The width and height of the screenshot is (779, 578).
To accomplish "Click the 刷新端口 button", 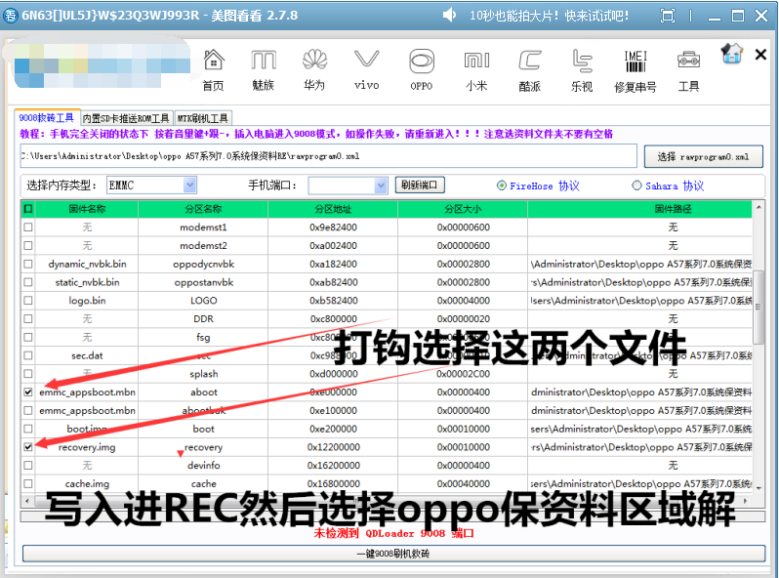I will tap(420, 185).
